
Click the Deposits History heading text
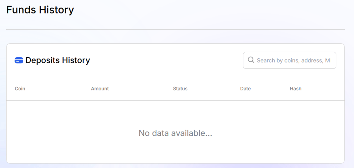pos(58,60)
